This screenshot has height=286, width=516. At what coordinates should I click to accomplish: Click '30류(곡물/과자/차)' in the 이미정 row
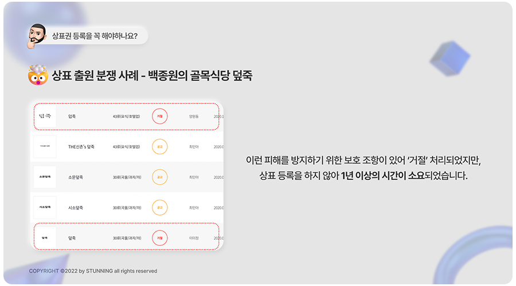[127, 238]
